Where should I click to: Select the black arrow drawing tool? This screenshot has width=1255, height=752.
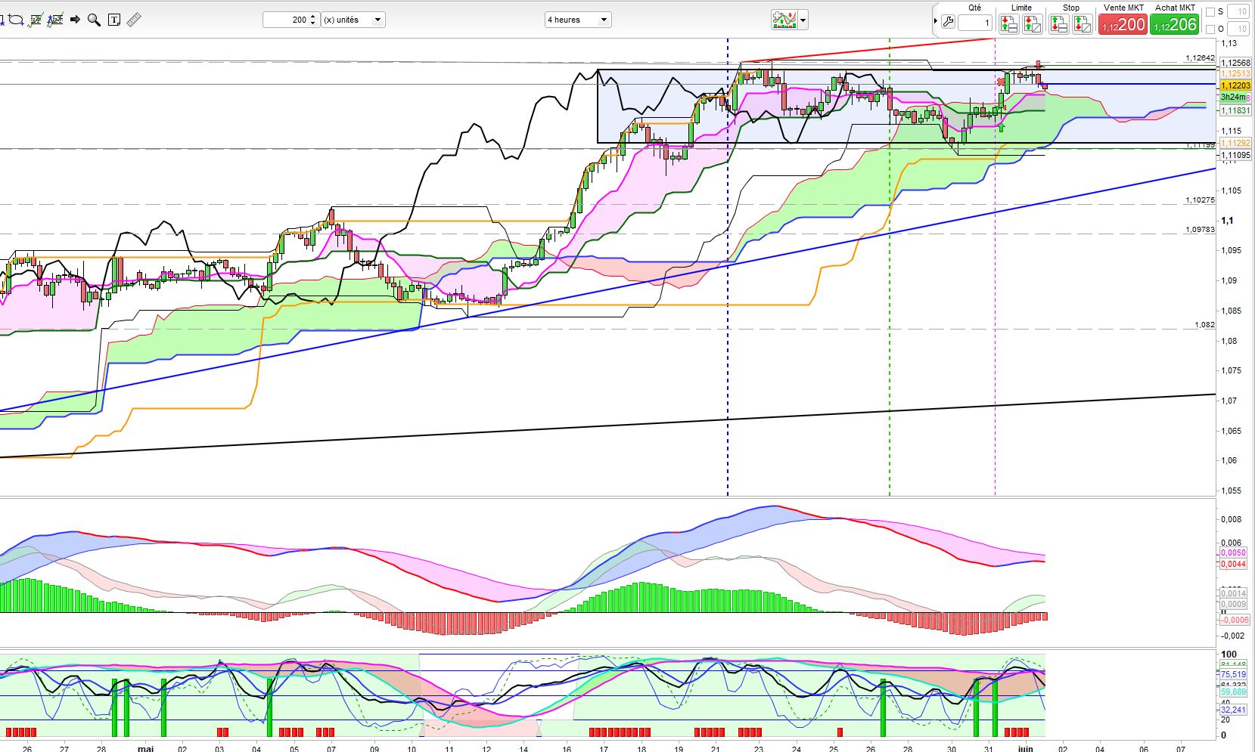point(75,20)
